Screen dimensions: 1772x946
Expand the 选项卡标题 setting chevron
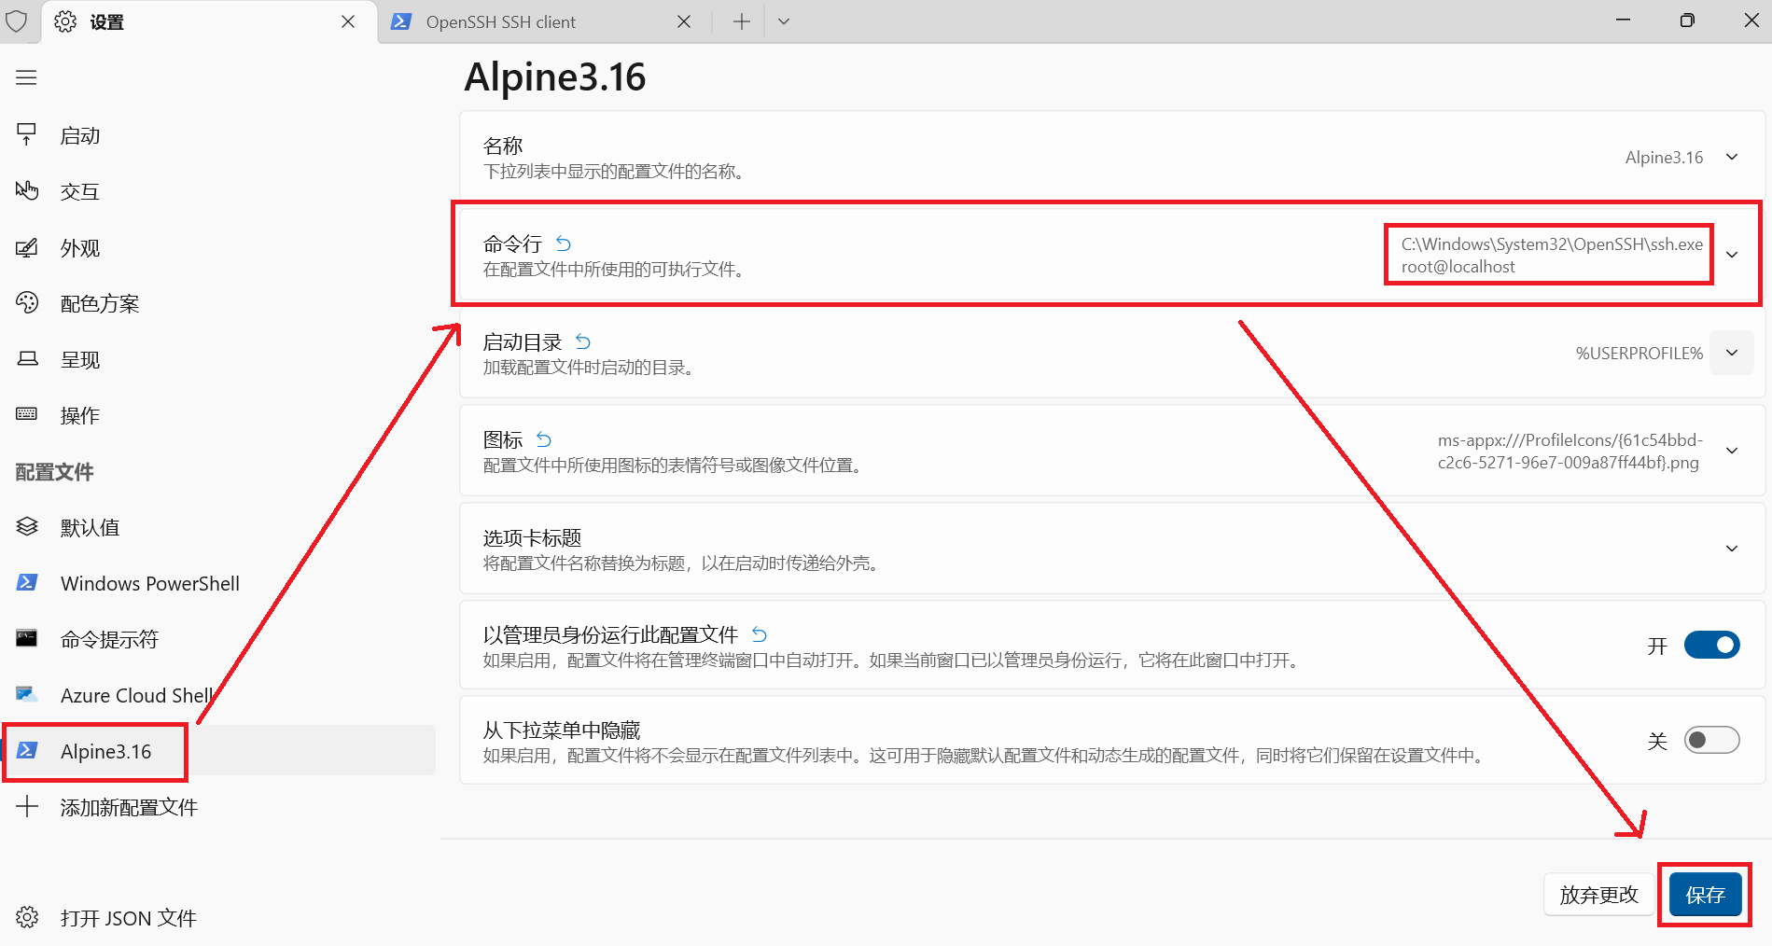pos(1732,549)
